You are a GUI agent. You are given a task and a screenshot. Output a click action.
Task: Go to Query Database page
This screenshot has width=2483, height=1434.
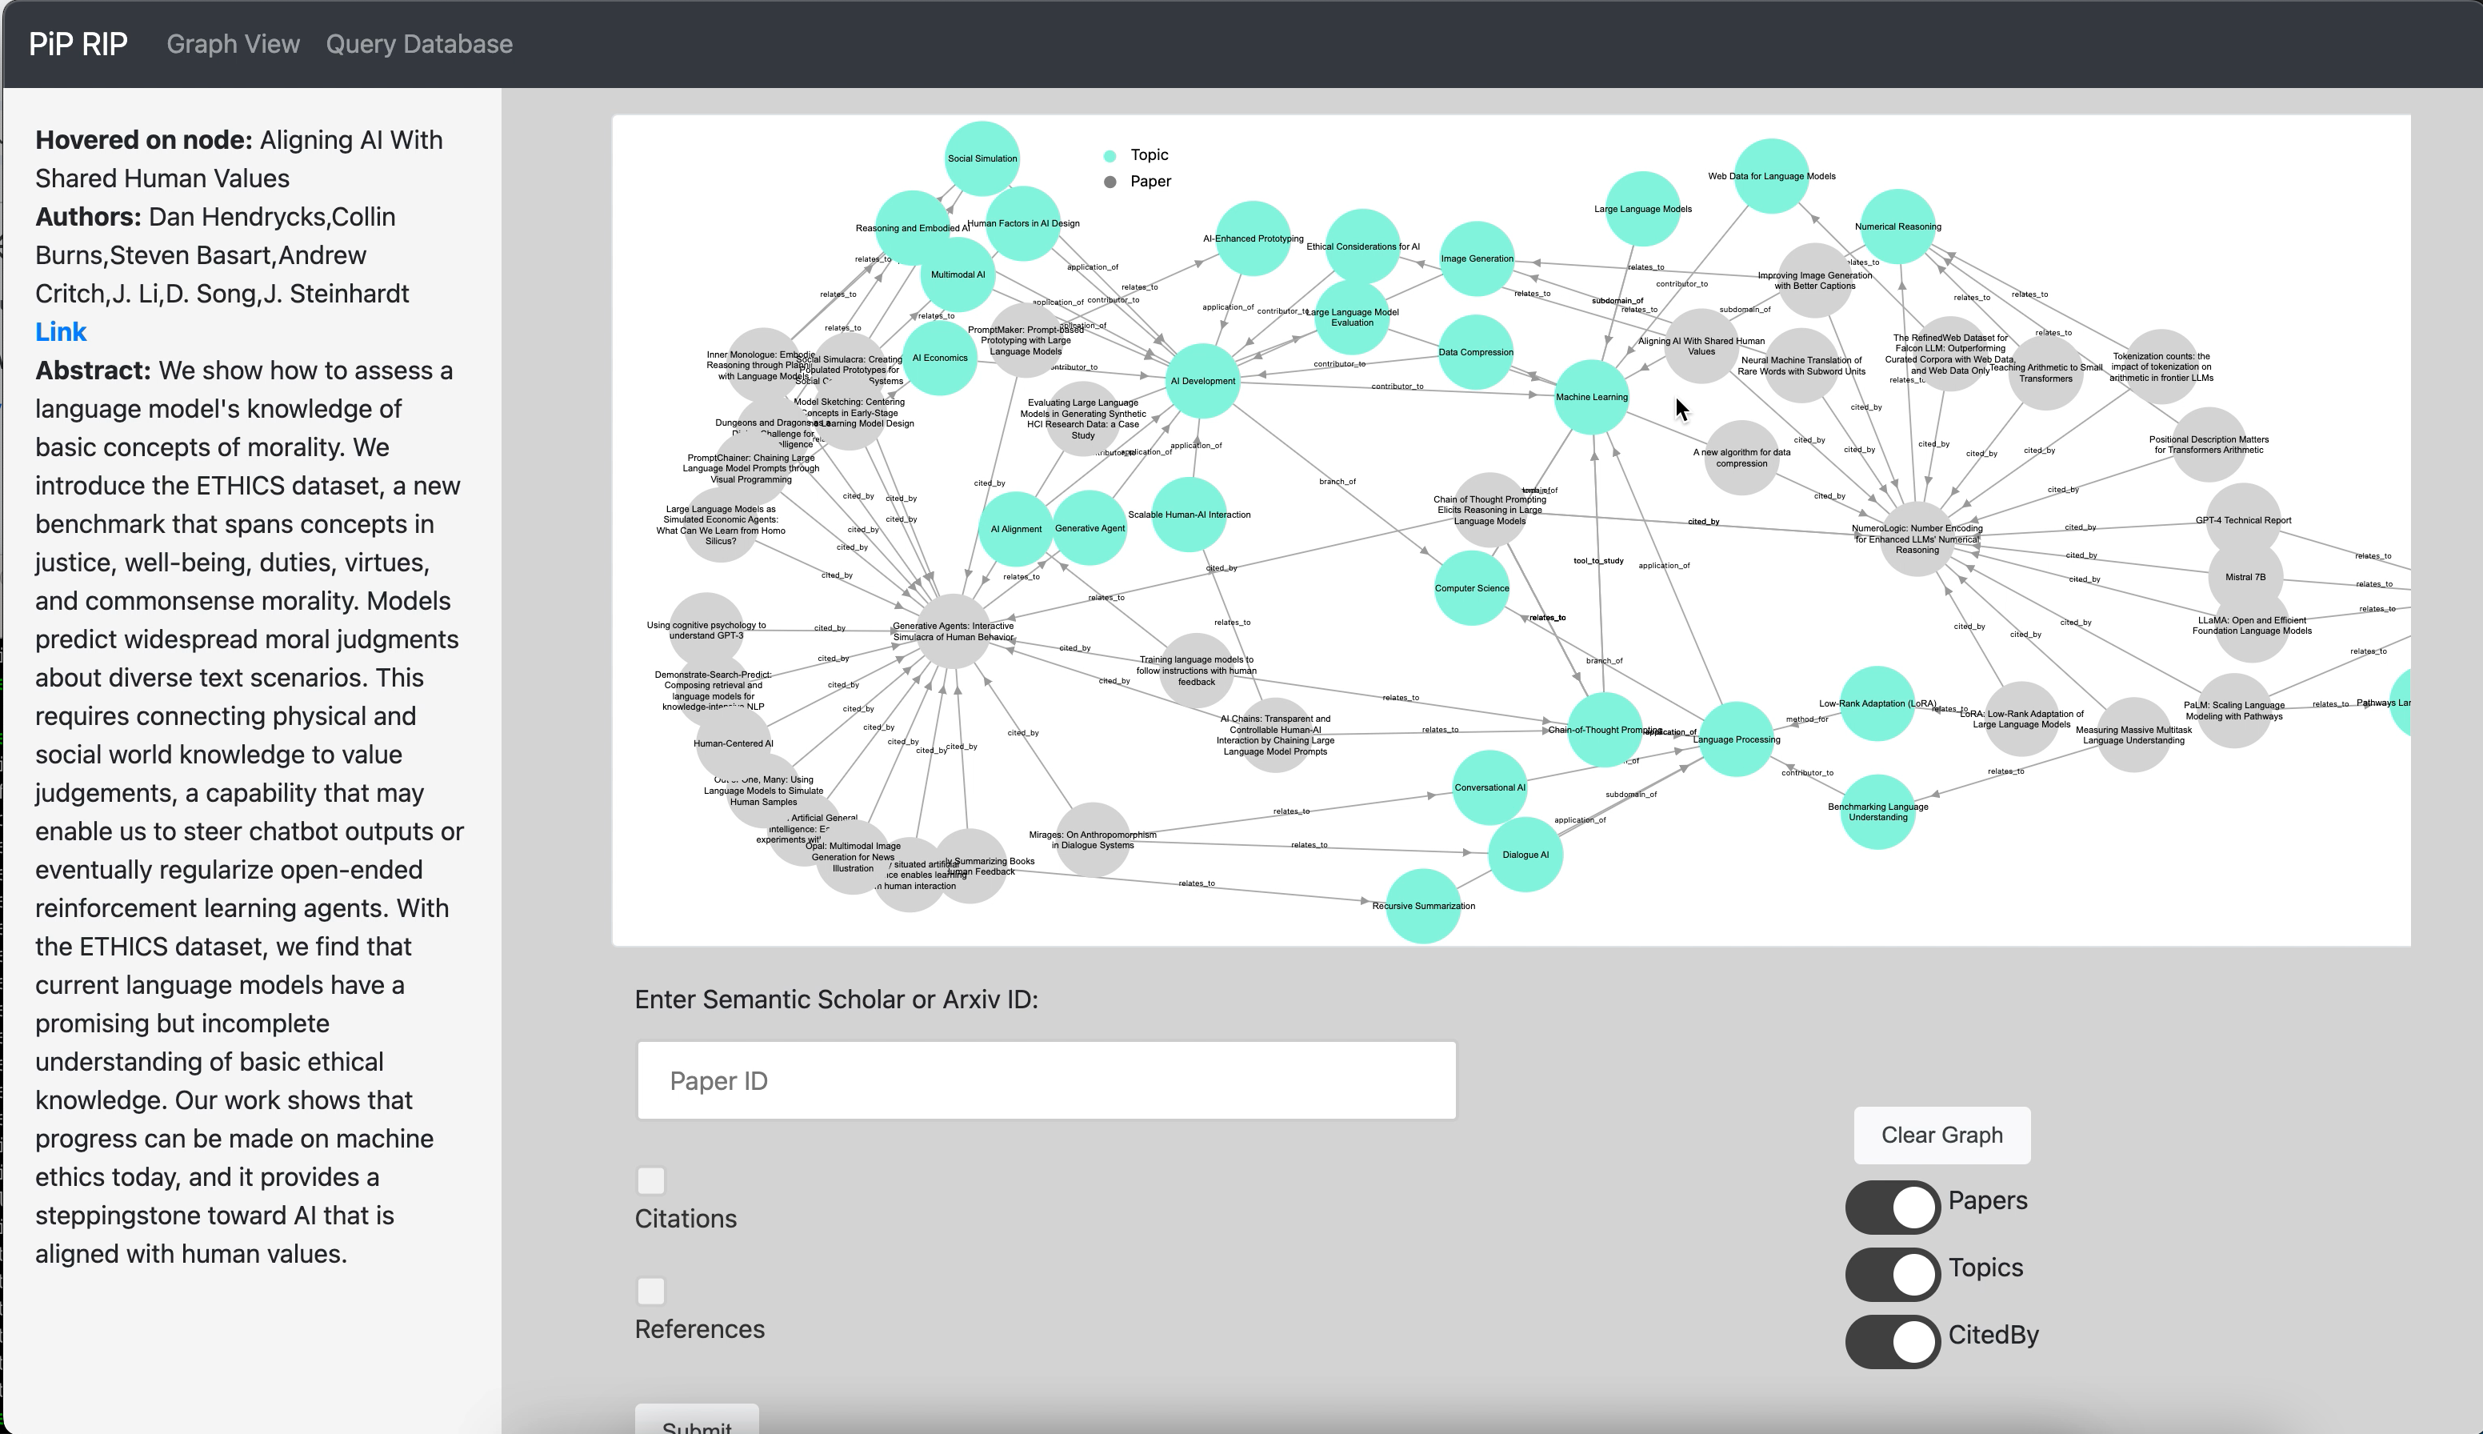click(418, 44)
